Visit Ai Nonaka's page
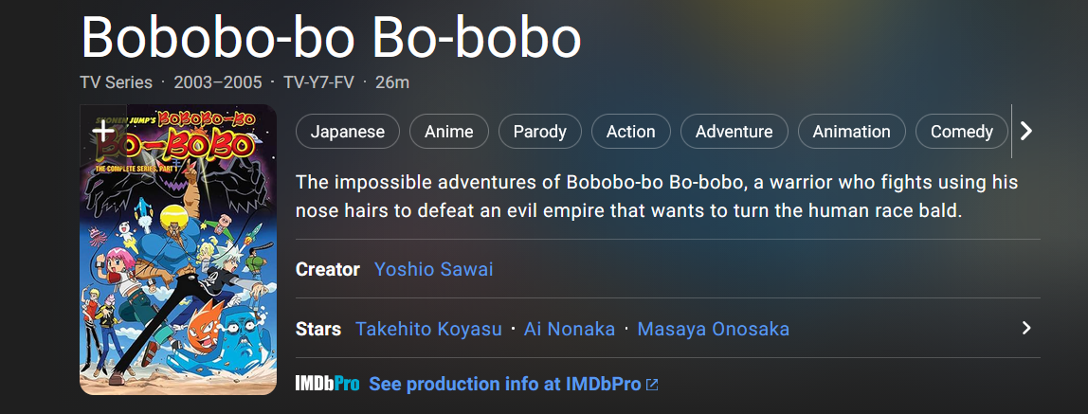Screen dimensions: 1088x414 (x=570, y=329)
